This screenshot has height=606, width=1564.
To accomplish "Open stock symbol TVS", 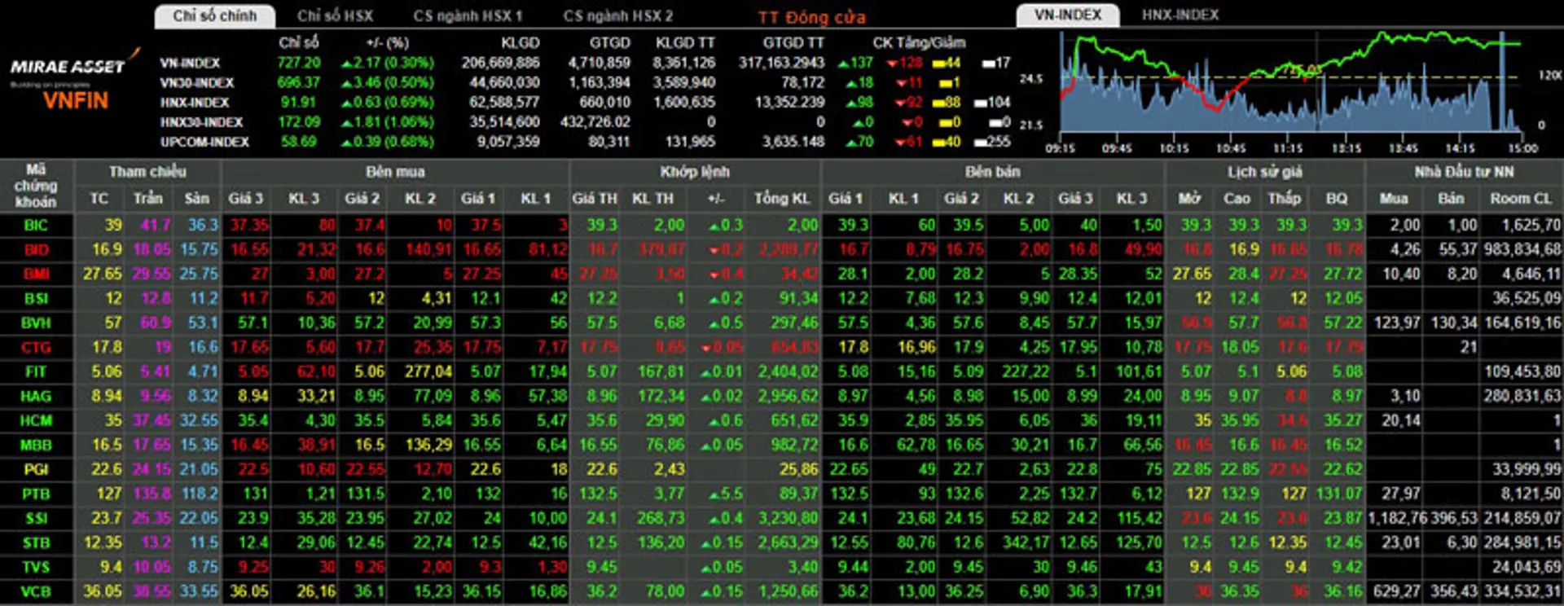I will point(36,568).
